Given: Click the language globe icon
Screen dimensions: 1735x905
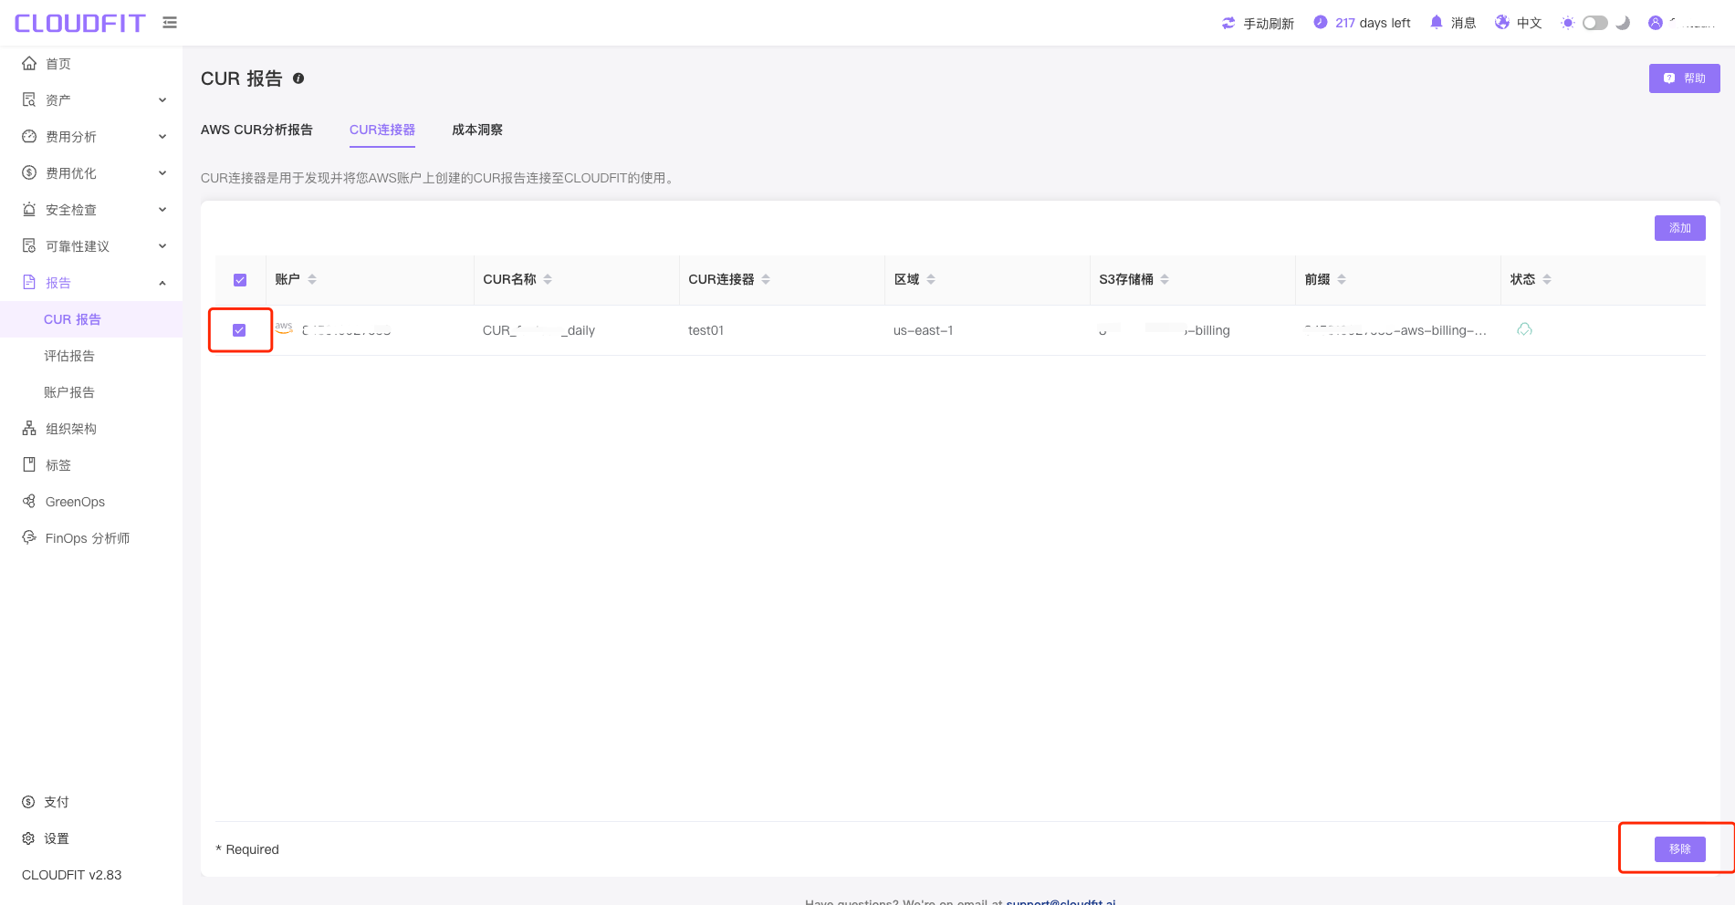Looking at the screenshot, I should tap(1502, 22).
